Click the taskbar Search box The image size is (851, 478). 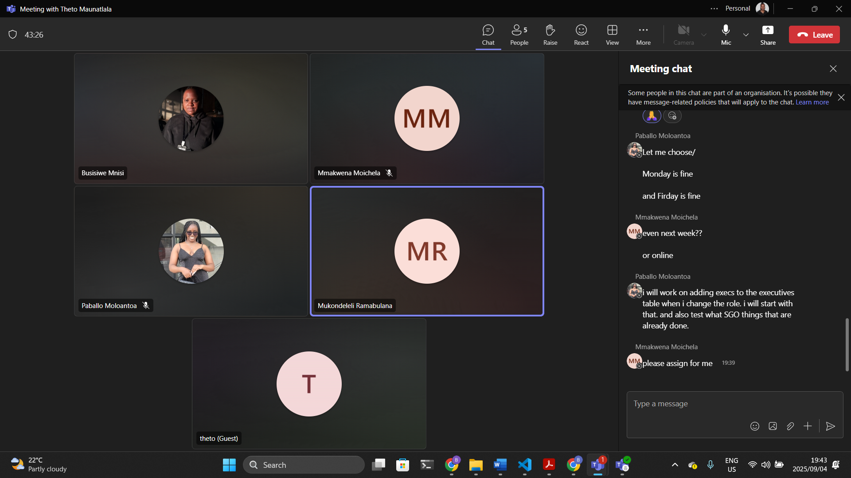304,465
